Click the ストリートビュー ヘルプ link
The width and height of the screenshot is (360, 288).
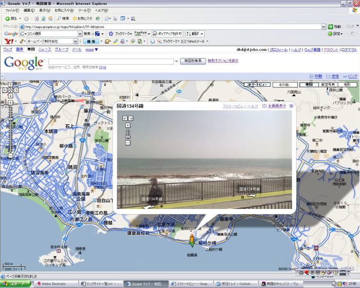pyautogui.click(x=240, y=106)
